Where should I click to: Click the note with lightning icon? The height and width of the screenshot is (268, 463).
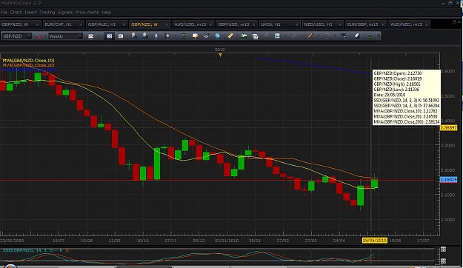(195, 36)
